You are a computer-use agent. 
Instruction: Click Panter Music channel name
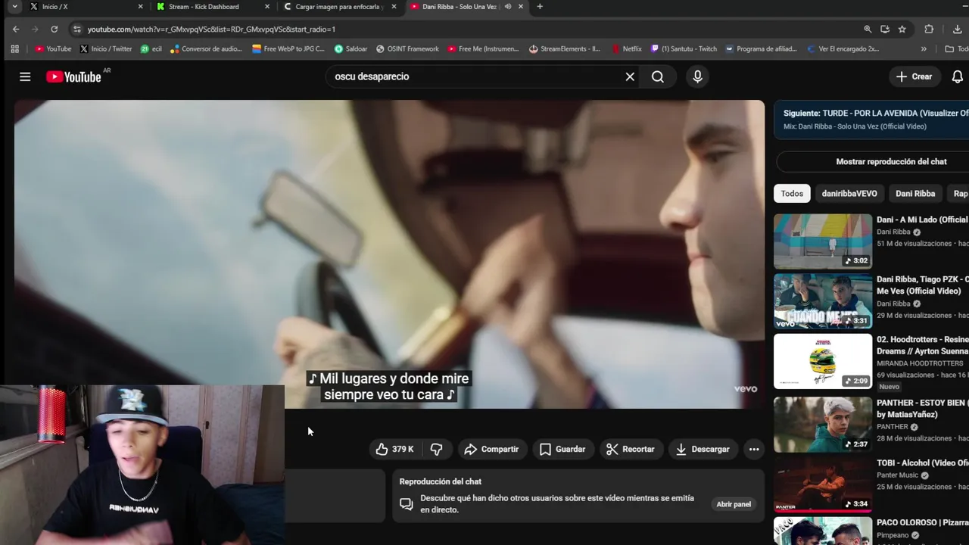(x=899, y=475)
